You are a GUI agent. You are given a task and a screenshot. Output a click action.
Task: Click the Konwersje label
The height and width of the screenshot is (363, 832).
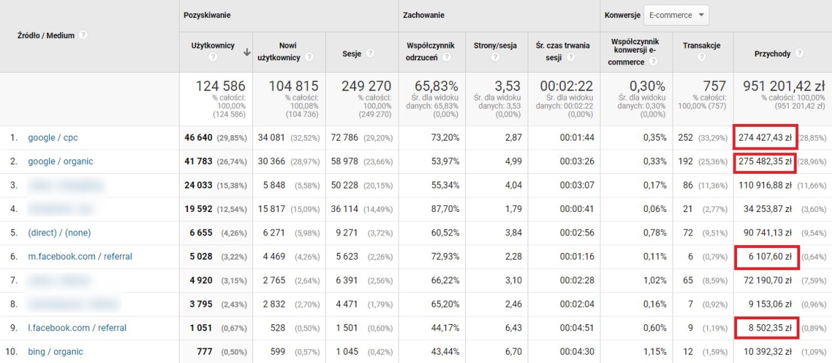622,15
